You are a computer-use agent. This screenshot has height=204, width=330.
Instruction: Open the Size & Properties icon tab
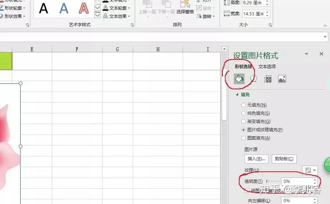pos(267,79)
